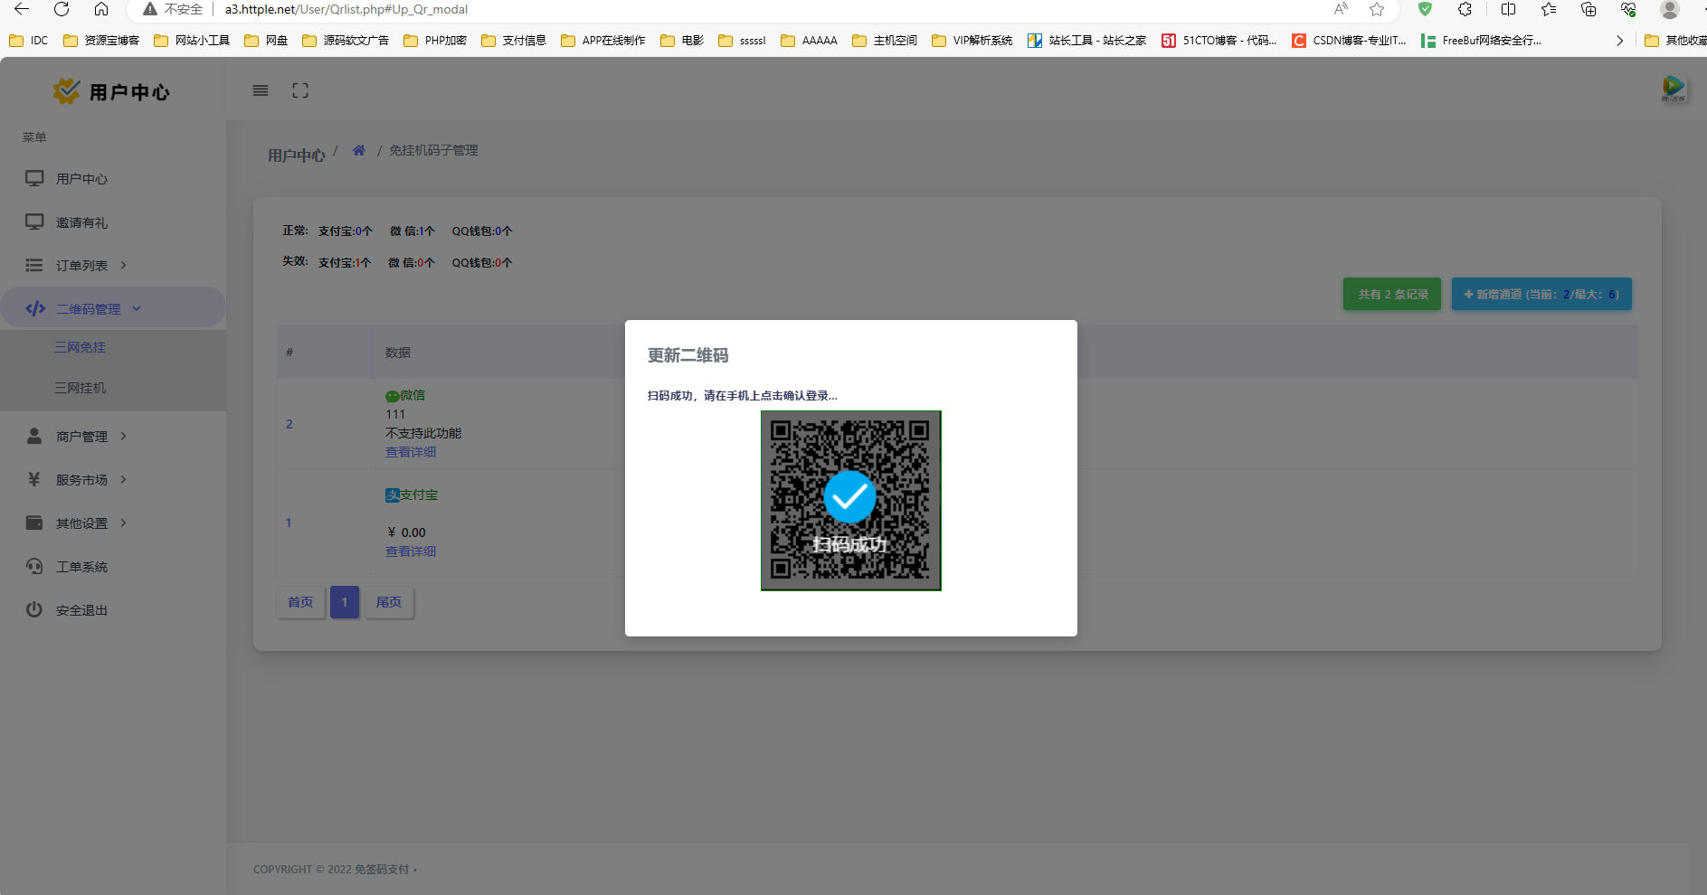Open the favorites list icon
Image resolution: width=1707 pixels, height=895 pixels.
click(1548, 9)
